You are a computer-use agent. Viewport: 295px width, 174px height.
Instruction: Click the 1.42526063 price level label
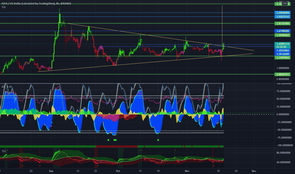tap(282, 50)
